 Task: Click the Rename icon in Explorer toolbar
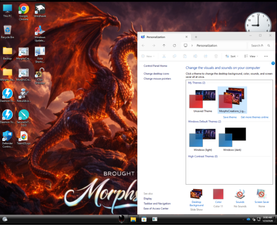(x=195, y=56)
